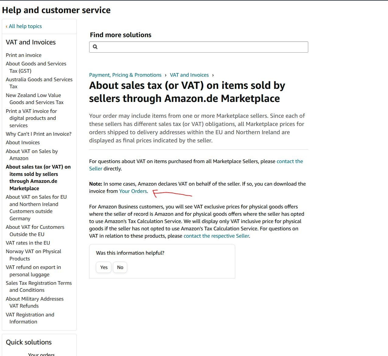The image size is (388, 356).
Task: Click Find more solutions label
Action: pyautogui.click(x=121, y=35)
